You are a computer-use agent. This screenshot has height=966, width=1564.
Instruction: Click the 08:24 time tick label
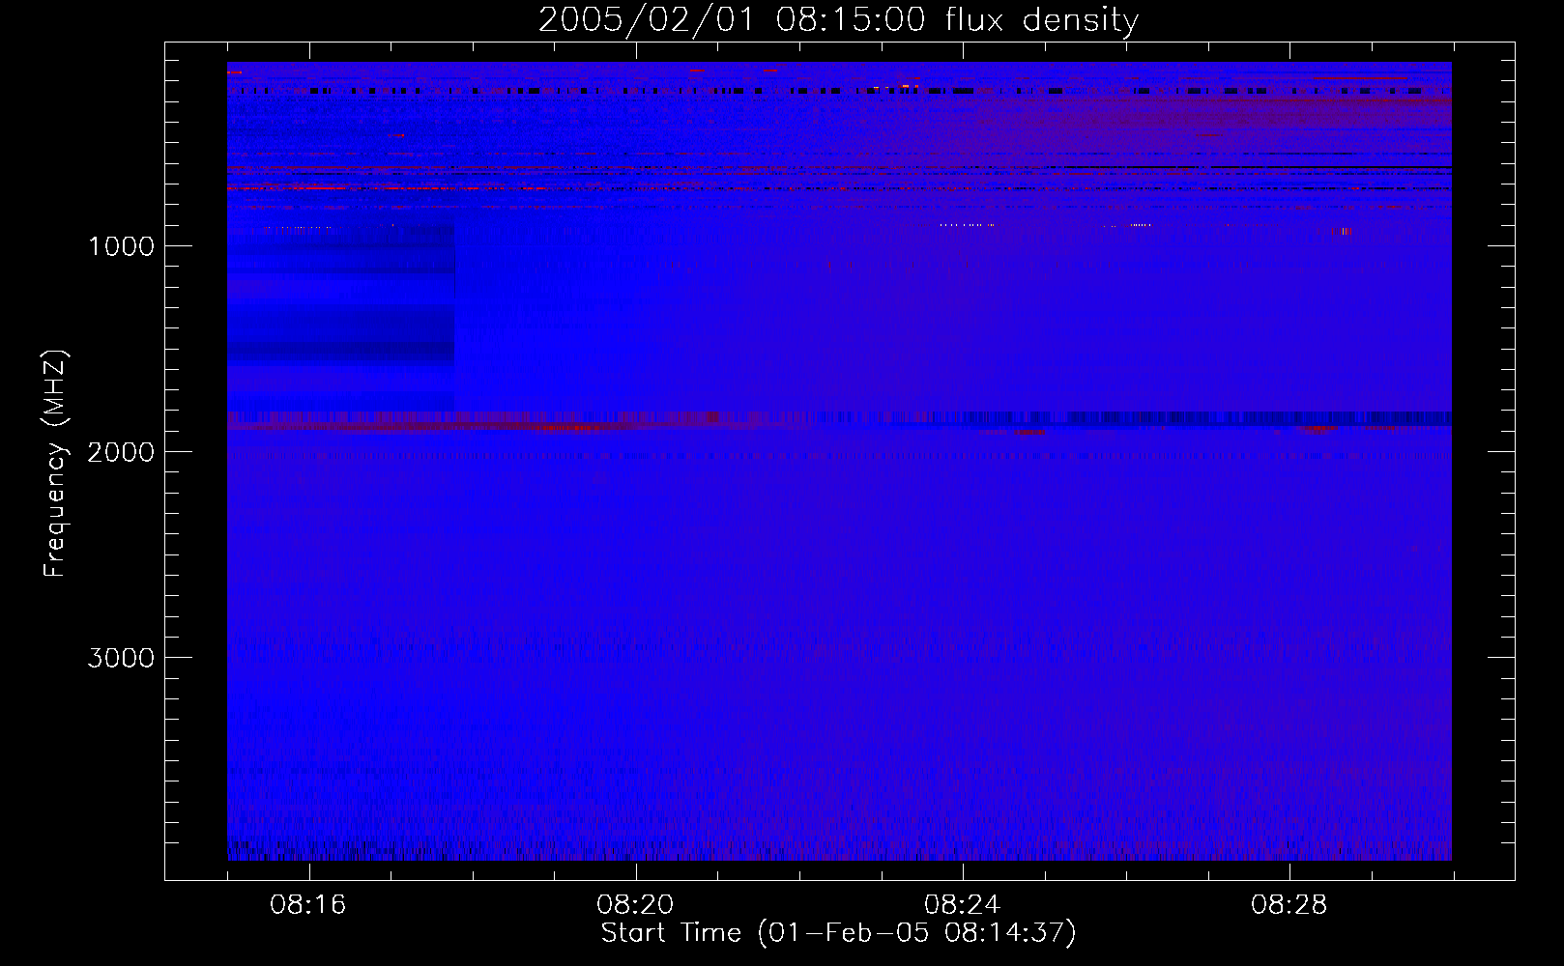[962, 905]
